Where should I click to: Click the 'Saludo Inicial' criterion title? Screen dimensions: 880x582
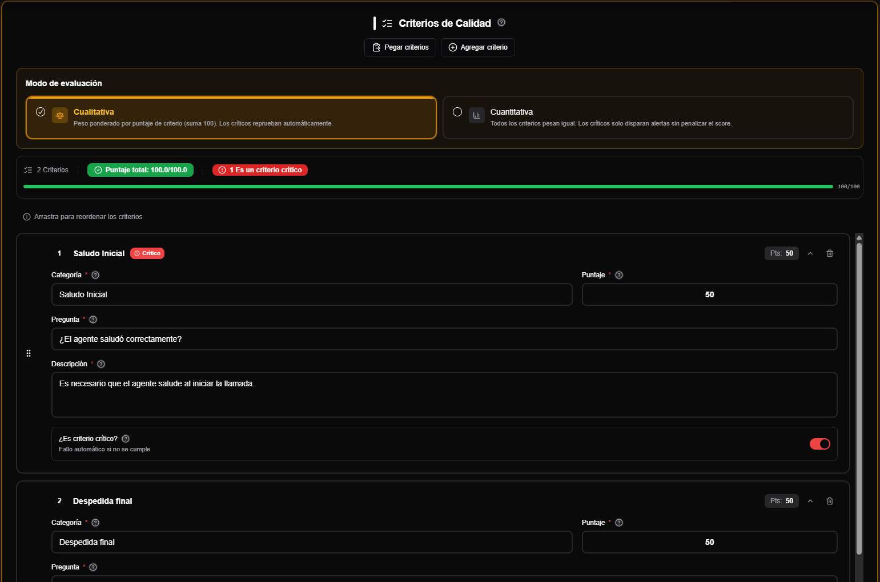(x=99, y=253)
